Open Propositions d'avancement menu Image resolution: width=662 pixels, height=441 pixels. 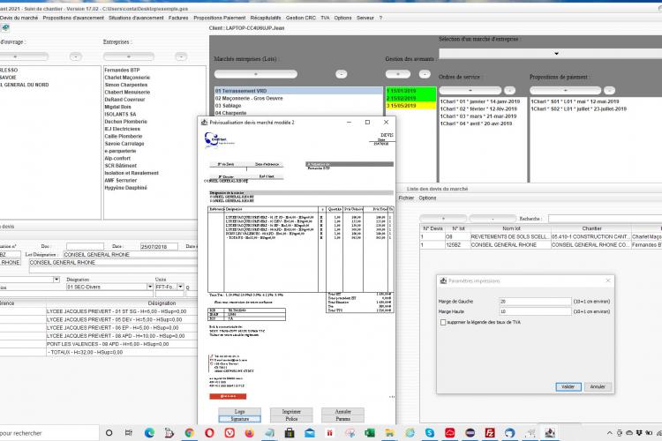[73, 18]
